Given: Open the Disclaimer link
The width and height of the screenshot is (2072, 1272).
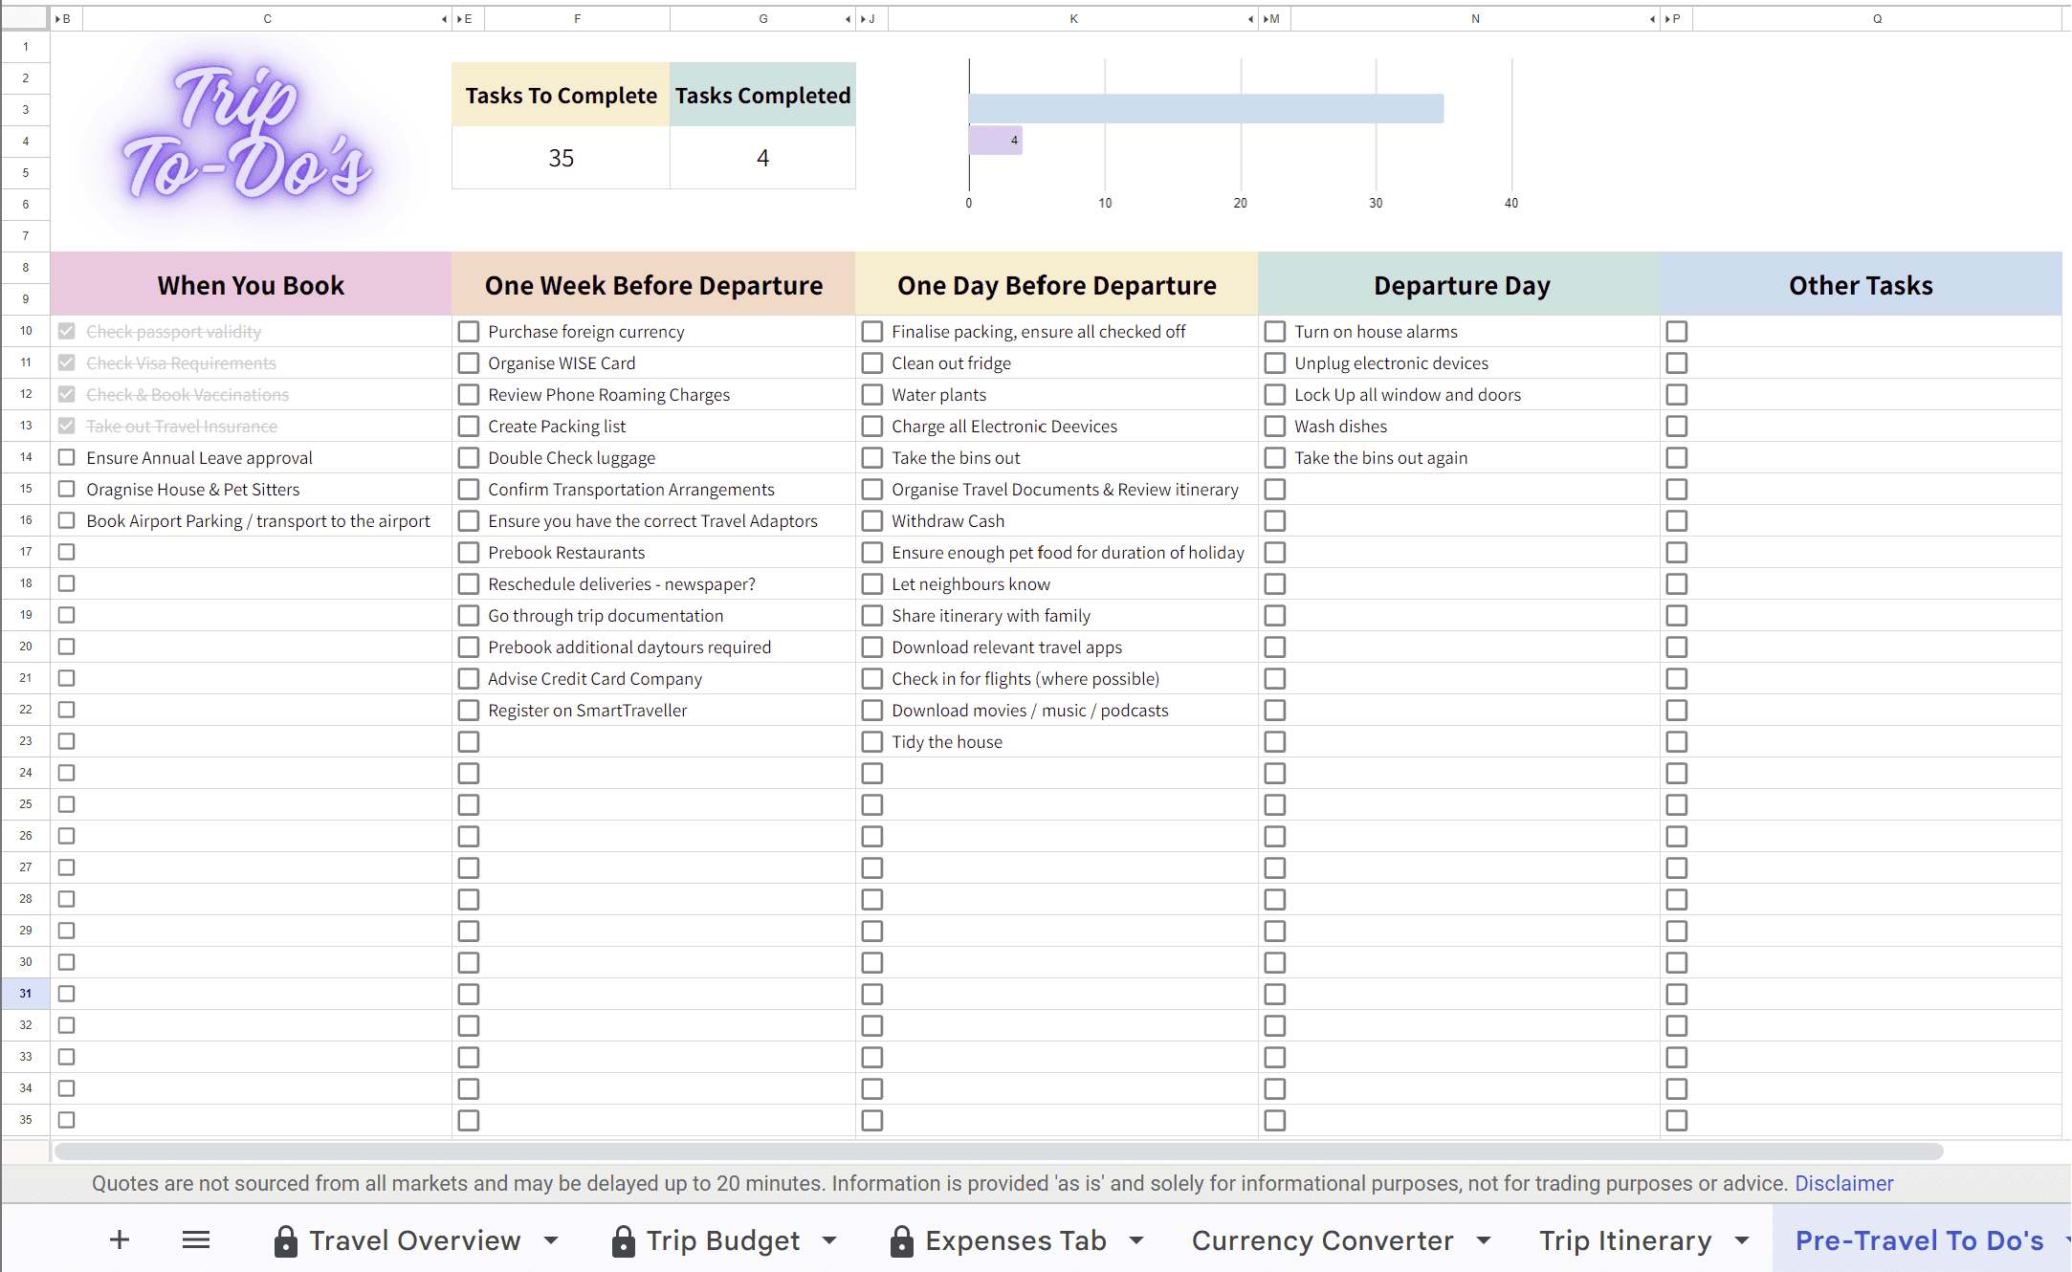Looking at the screenshot, I should pos(1843,1183).
